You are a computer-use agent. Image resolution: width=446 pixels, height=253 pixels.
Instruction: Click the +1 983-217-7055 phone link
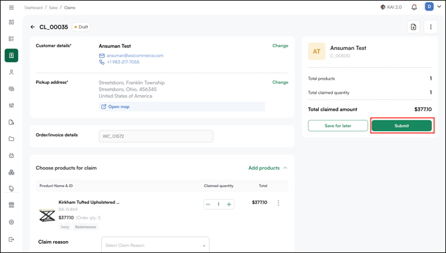tap(123, 62)
